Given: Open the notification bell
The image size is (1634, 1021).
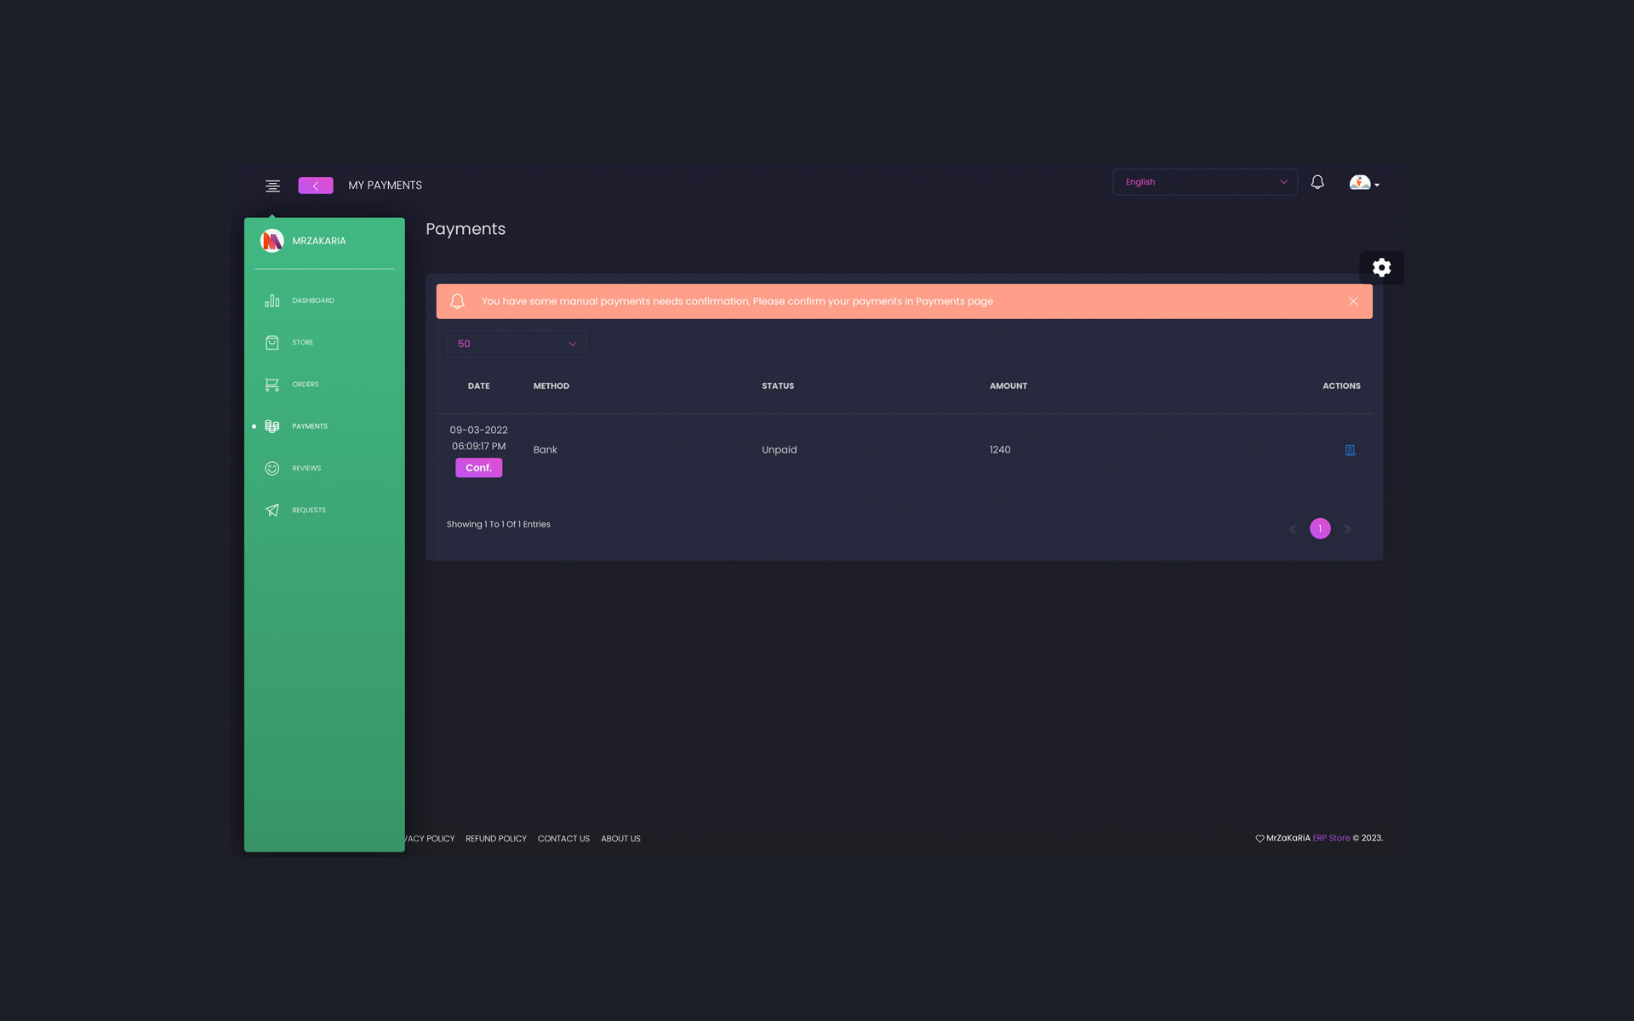Looking at the screenshot, I should coord(1317,182).
